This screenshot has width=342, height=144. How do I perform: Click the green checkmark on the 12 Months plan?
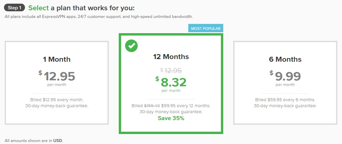tap(131, 46)
